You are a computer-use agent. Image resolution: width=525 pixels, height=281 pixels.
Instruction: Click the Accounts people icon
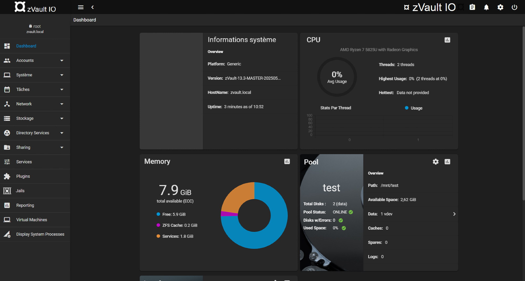click(x=7, y=61)
